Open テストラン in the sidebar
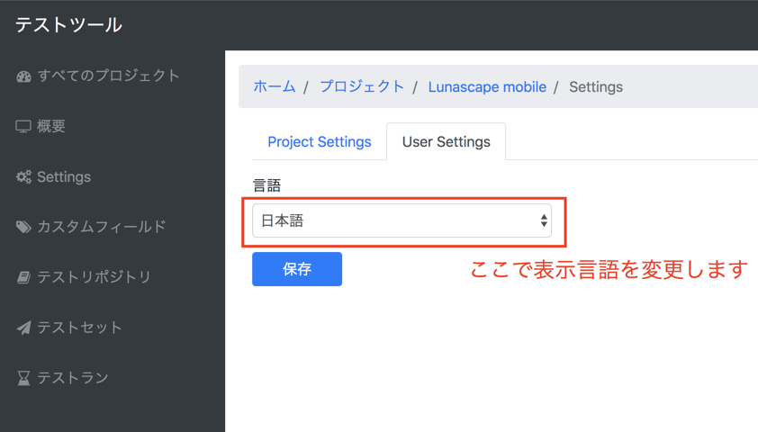758x432 pixels. pyautogui.click(x=73, y=377)
